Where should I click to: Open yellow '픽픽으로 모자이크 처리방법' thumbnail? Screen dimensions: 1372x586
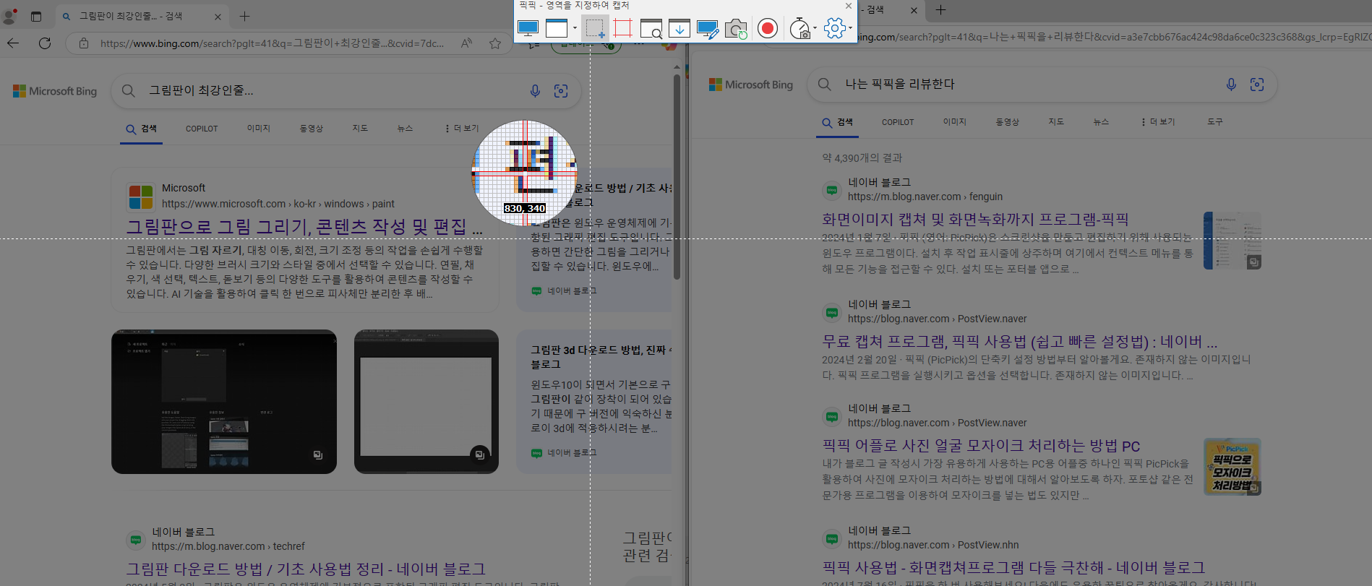tap(1232, 467)
